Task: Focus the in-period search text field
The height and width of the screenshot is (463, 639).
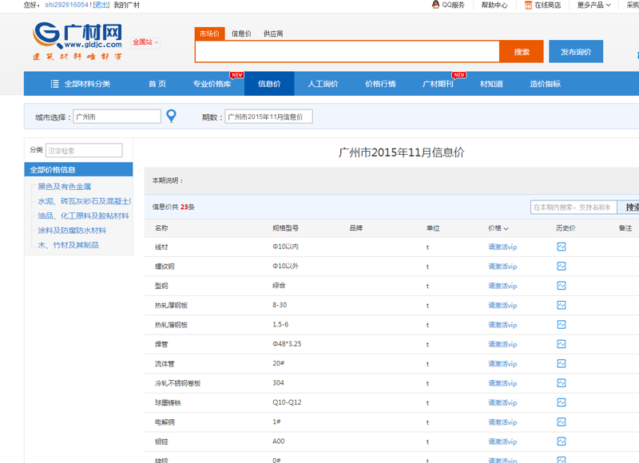Action: [x=574, y=208]
